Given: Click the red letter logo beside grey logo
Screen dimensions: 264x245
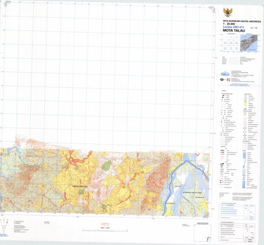Looking at the screenshot, I should pyautogui.click(x=228, y=80).
